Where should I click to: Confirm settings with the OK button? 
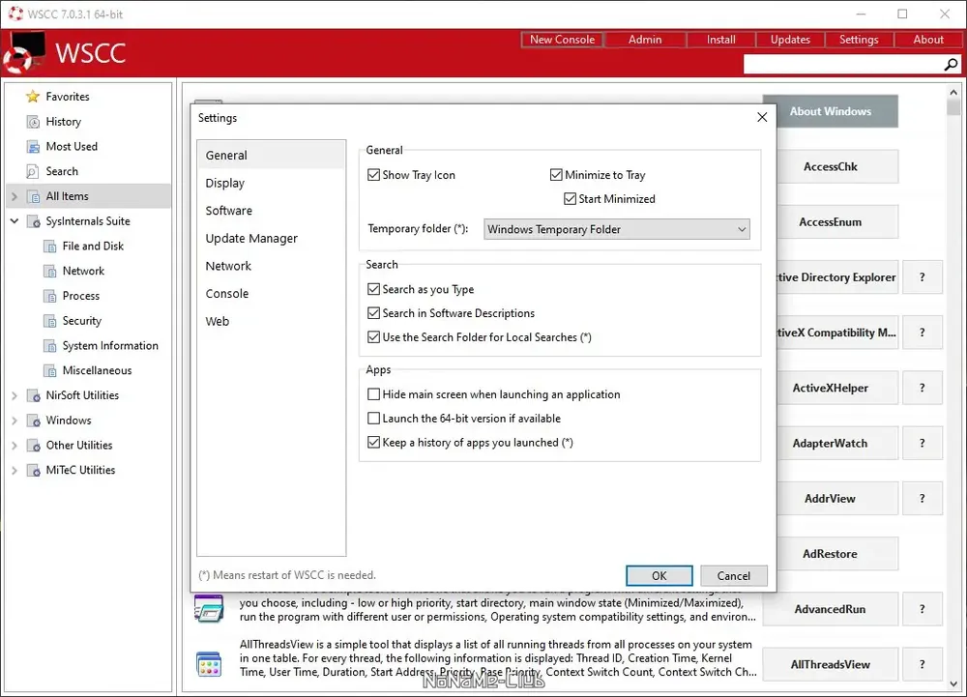[x=659, y=575]
